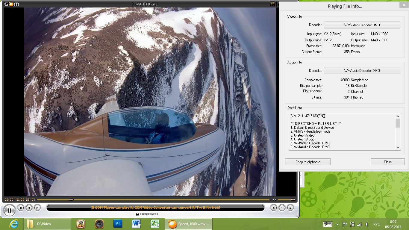This screenshot has height=230, width=409.
Task: Mute audio using the speaker icon in player
Action: coord(274,199)
